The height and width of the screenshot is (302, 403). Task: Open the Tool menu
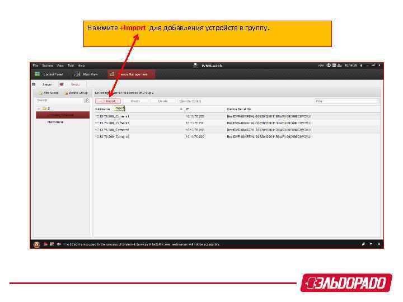tap(71, 66)
